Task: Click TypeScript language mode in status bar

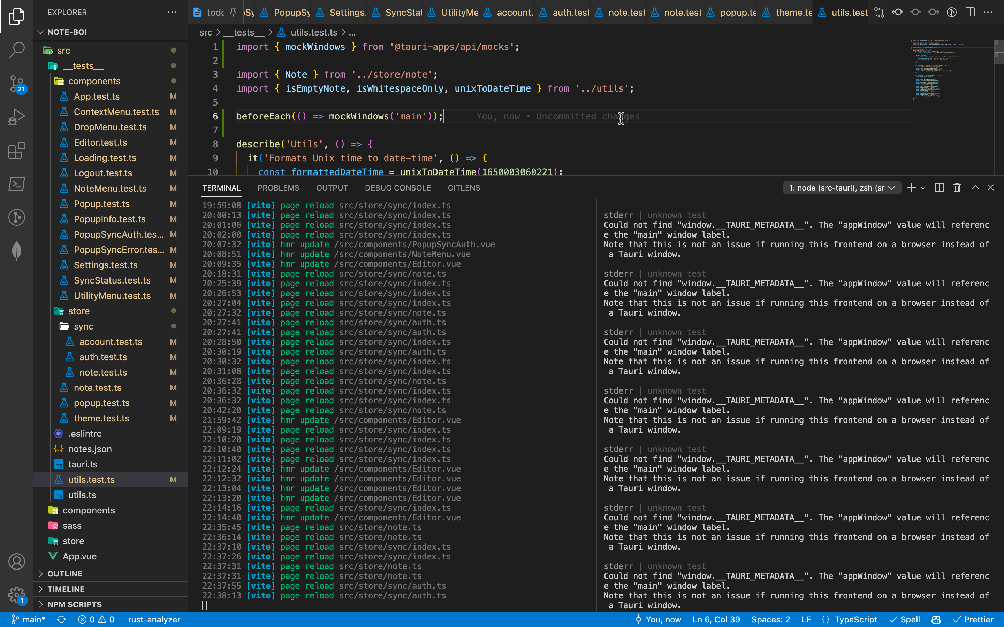Action: [x=855, y=620]
